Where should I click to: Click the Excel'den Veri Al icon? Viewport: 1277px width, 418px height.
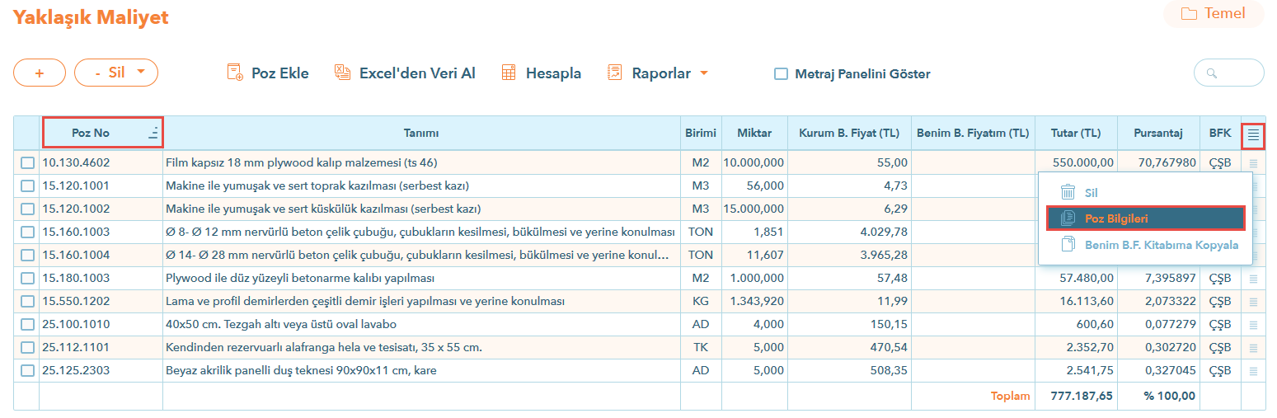pos(343,73)
